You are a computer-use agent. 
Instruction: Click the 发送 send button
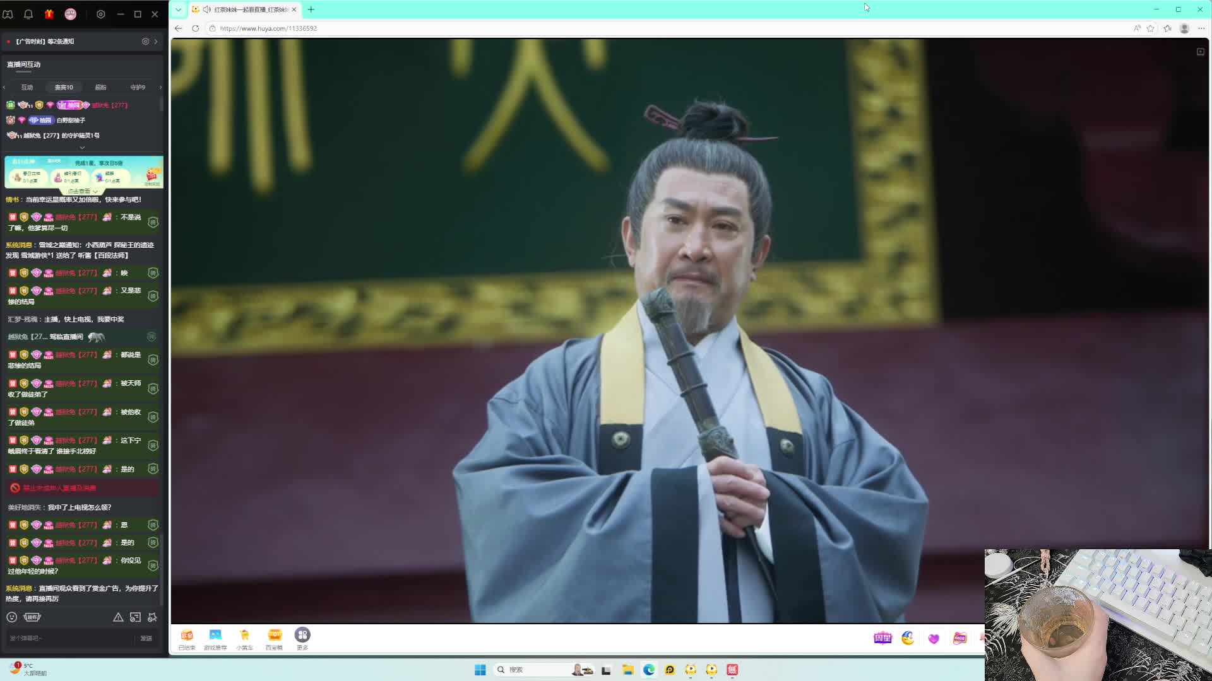pos(146,638)
